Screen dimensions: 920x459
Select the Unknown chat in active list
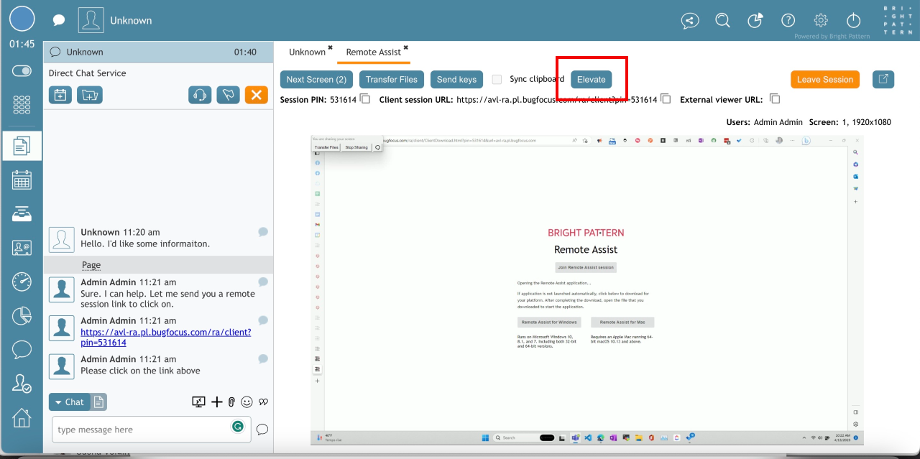click(x=158, y=52)
